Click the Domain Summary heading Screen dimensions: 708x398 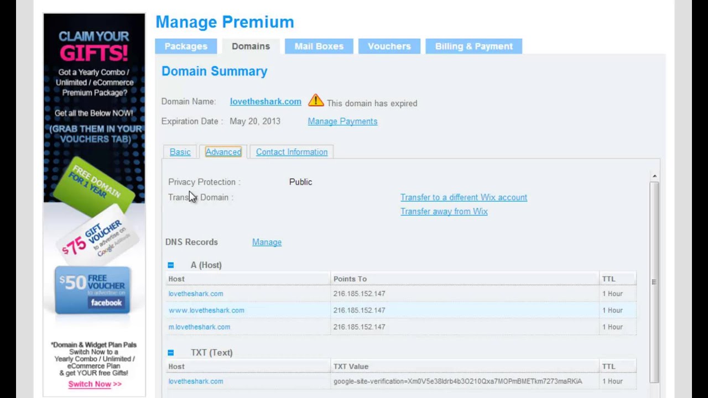(215, 71)
